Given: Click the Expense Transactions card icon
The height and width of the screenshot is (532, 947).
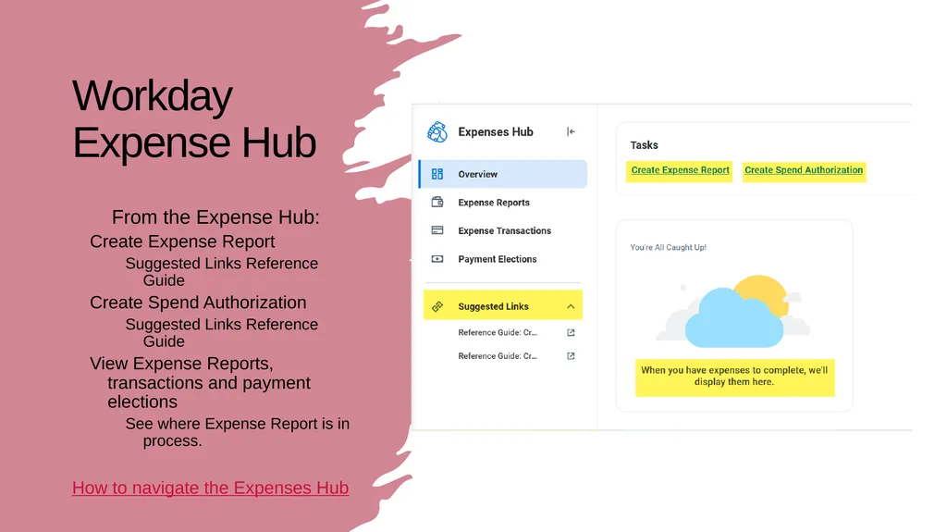Looking at the screenshot, I should 437,230.
